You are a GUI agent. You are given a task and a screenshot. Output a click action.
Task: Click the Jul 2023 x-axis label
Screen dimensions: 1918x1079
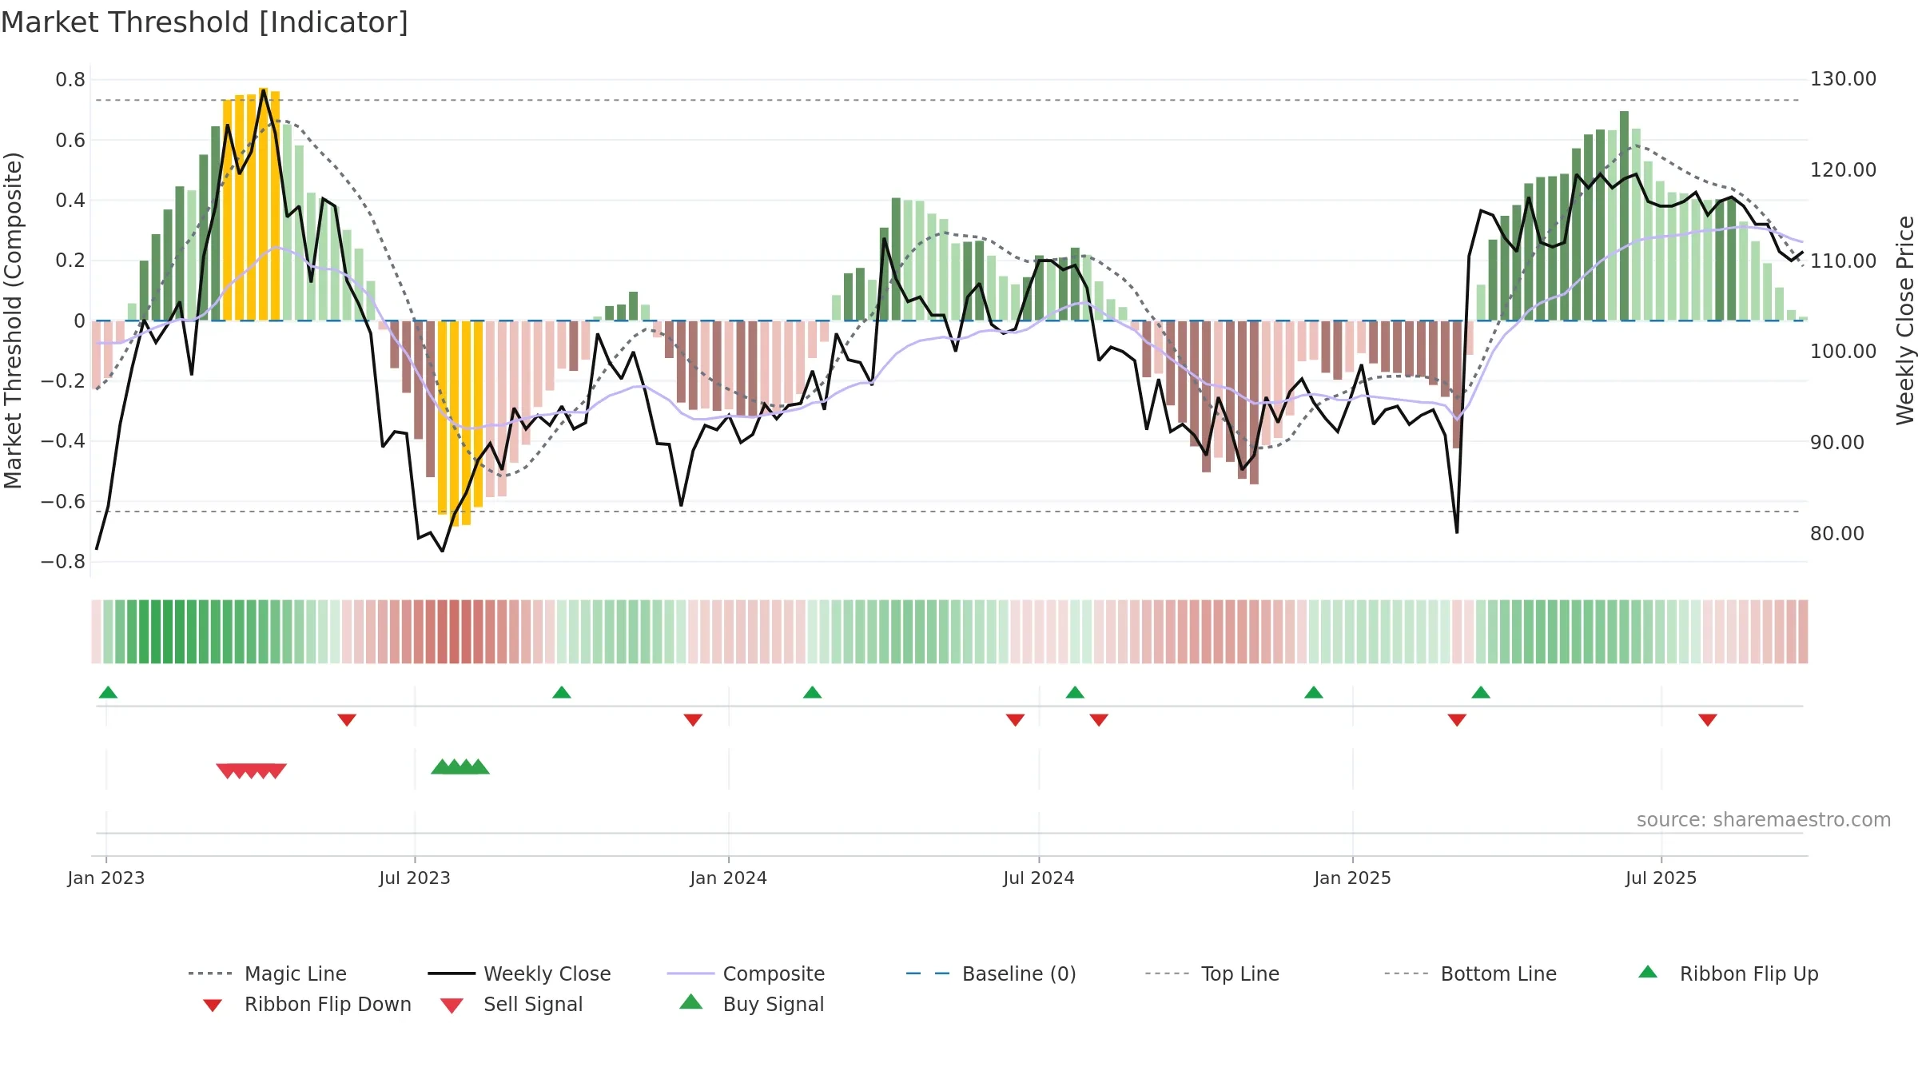tap(415, 878)
